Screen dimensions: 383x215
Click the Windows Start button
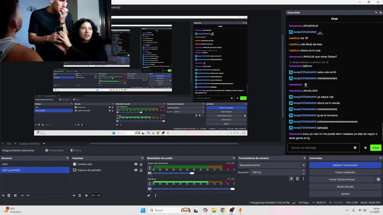[143, 210]
